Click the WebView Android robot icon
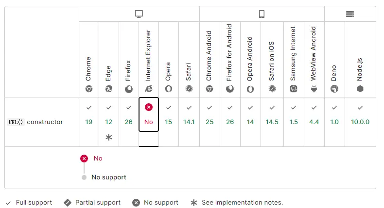Viewport: 384px width, 208px height. (x=314, y=89)
